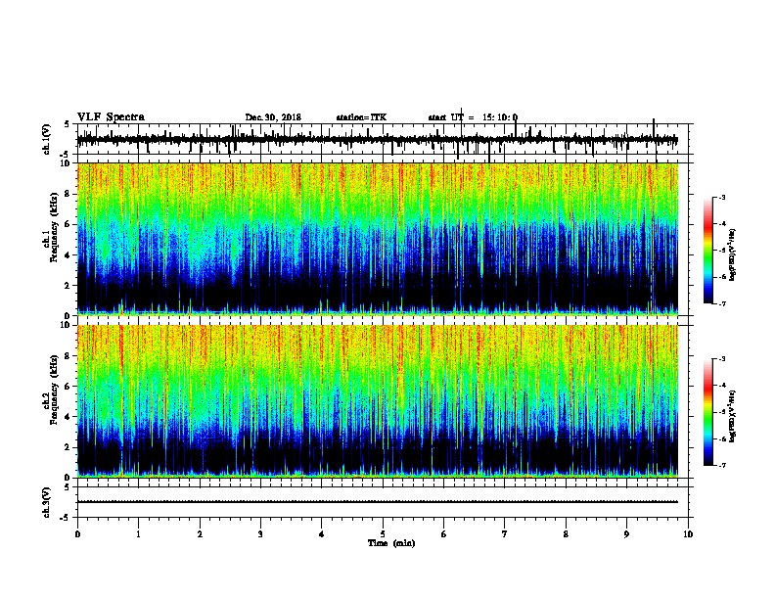Click the "1" tick on the time axis
The height and width of the screenshot is (599, 775).
(x=138, y=534)
